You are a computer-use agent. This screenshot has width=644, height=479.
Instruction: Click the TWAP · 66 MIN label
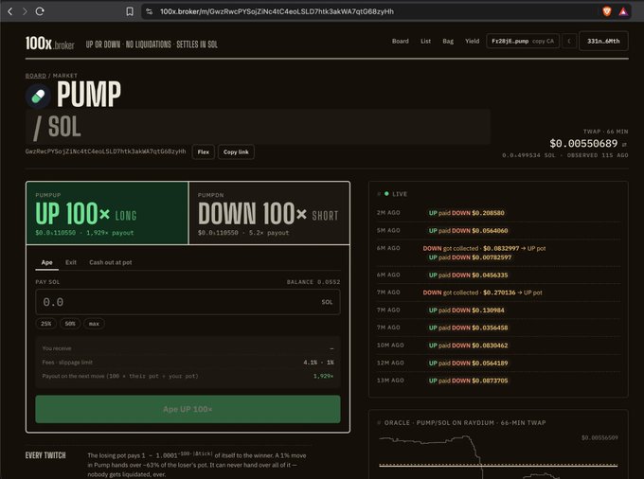(605, 132)
